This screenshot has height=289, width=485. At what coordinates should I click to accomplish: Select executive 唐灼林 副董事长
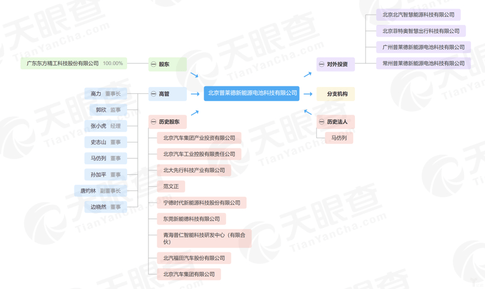click(101, 191)
